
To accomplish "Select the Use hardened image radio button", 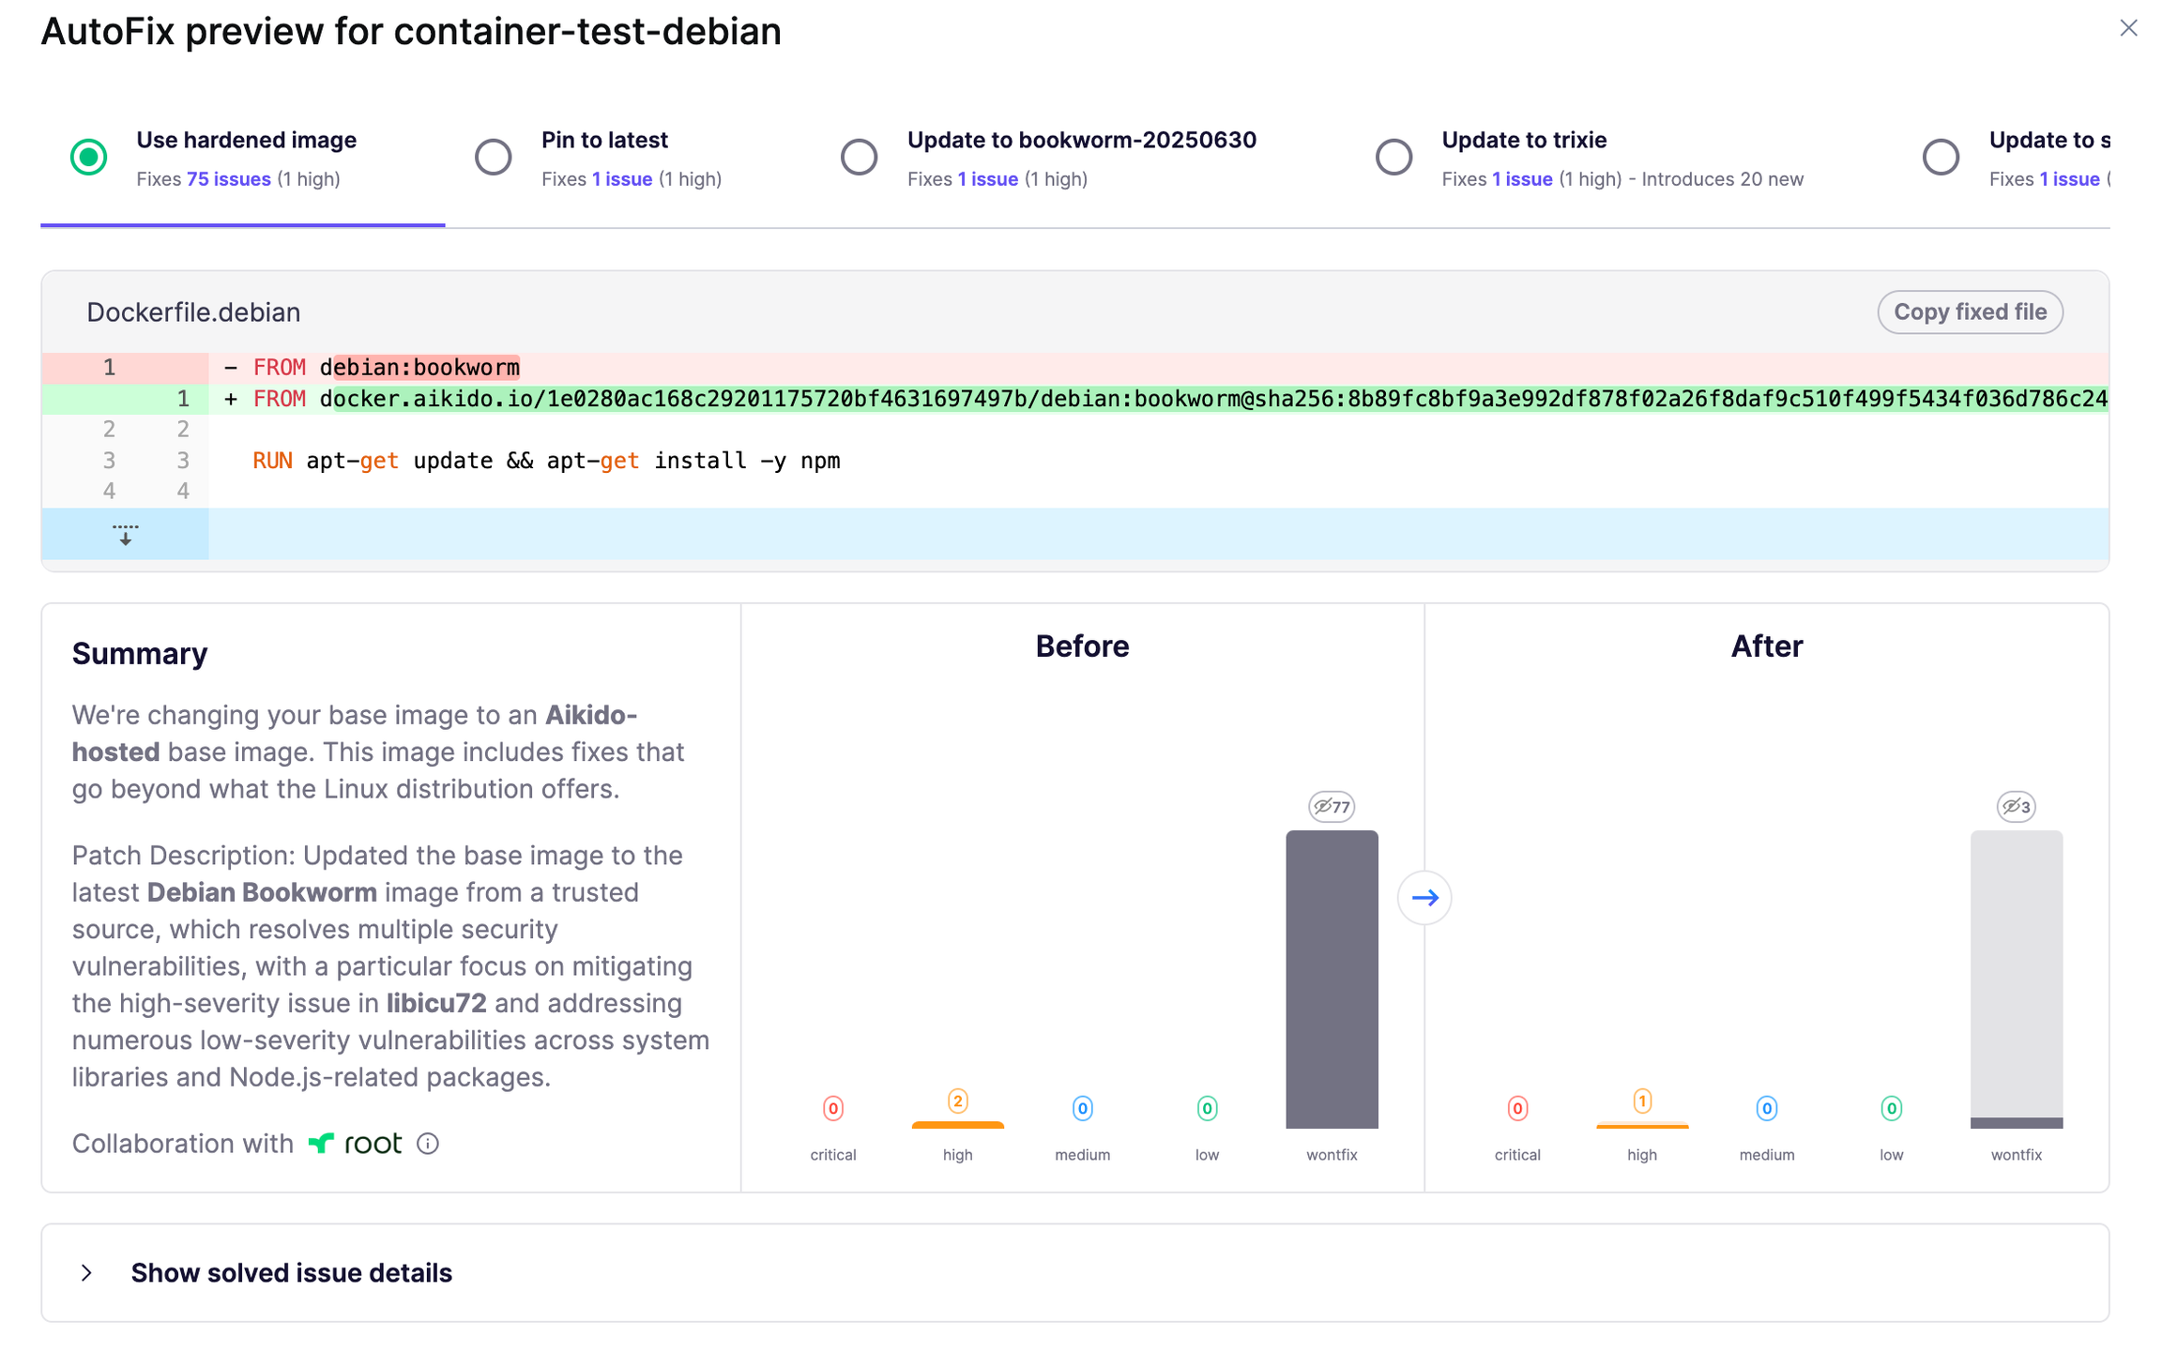I will pyautogui.click(x=89, y=157).
